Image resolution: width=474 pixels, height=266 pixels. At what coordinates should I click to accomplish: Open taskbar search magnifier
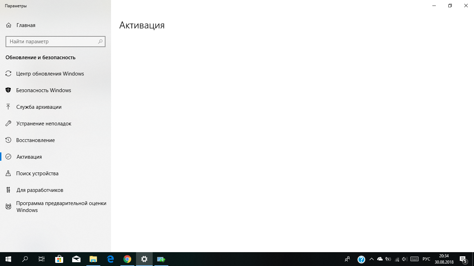click(x=25, y=259)
